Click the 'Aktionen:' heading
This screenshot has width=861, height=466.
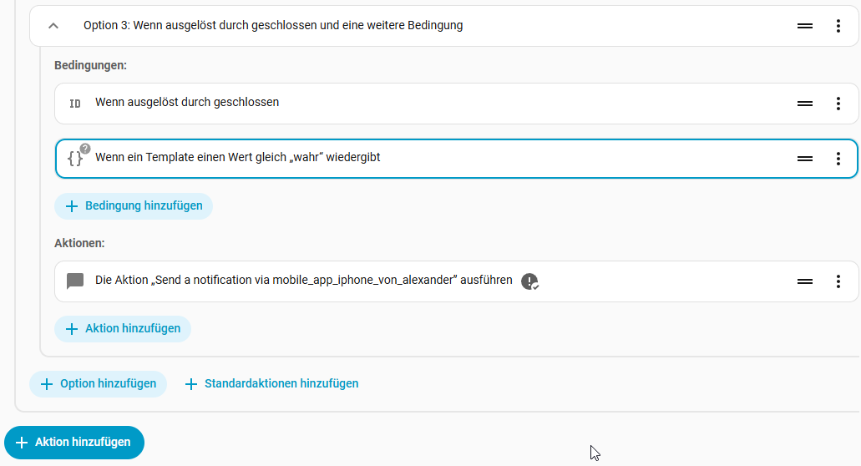point(79,243)
